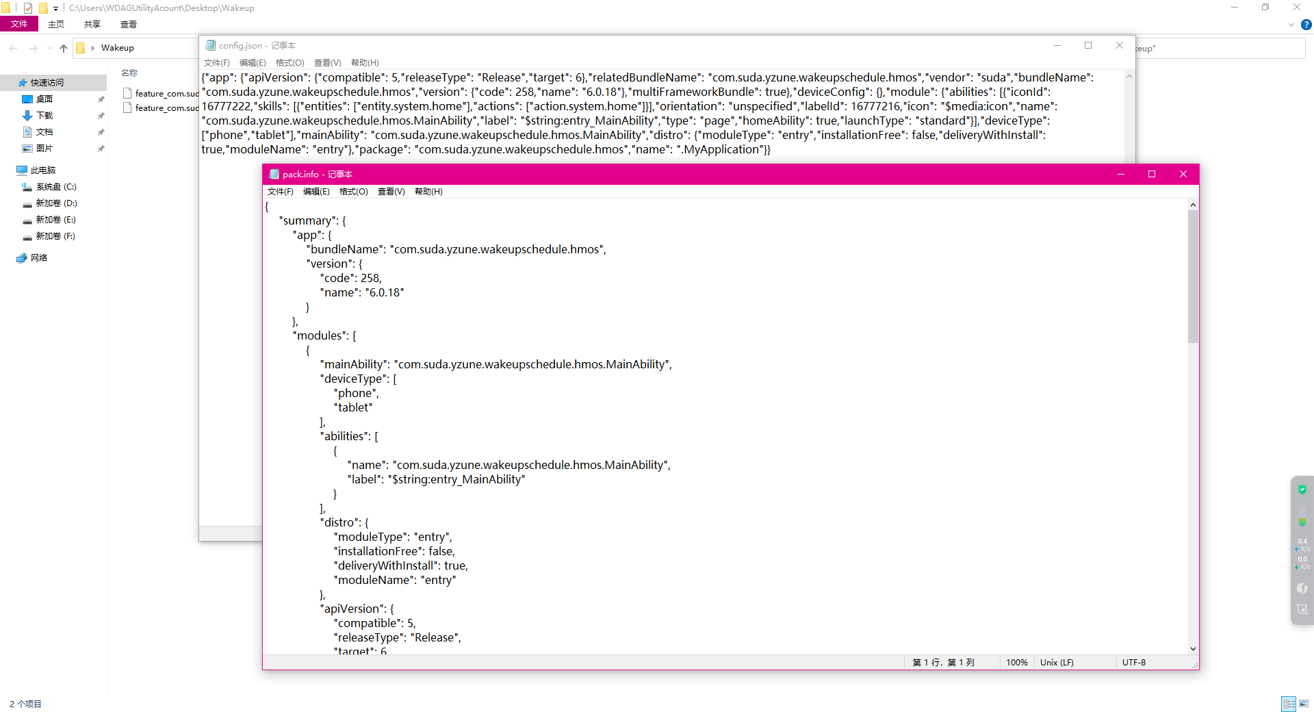
Task: Open 文档 folder in quick access
Action: (44, 132)
